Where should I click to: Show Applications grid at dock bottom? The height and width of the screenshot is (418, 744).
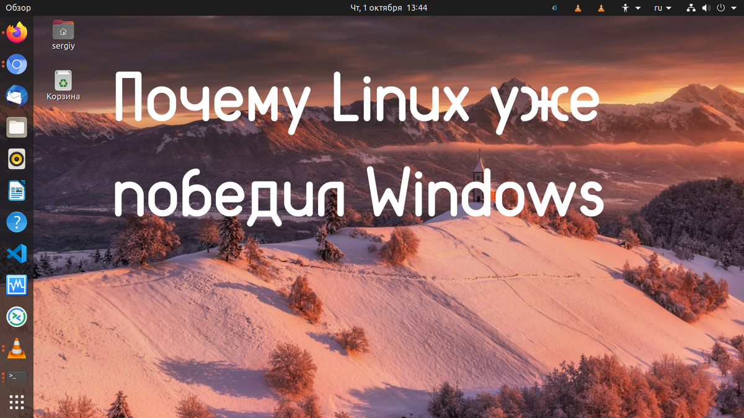(17, 402)
